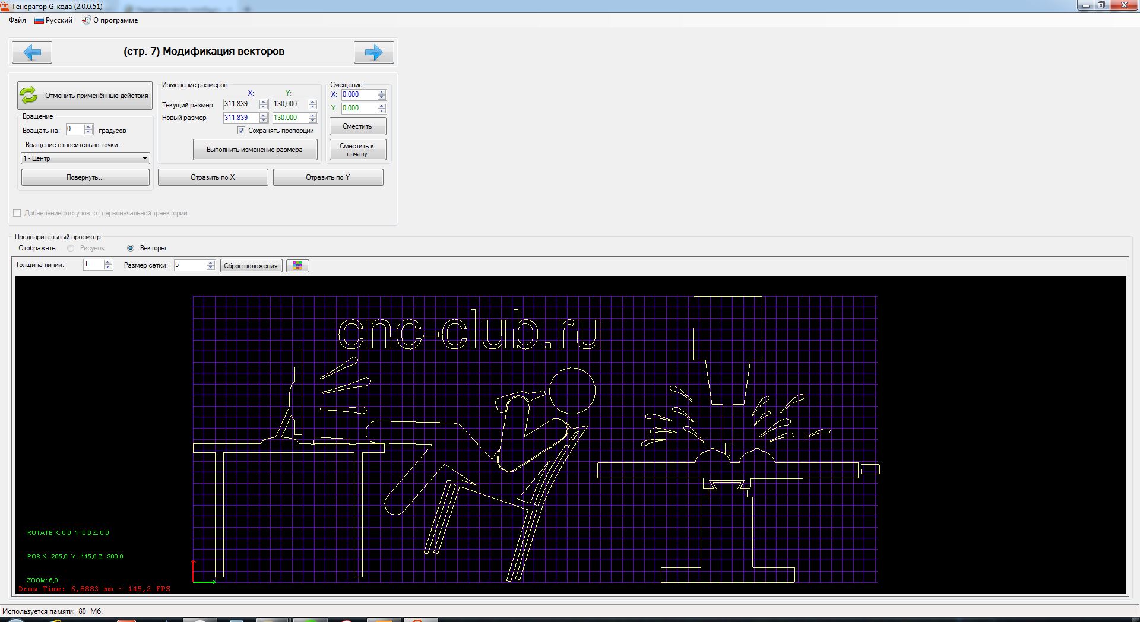The width and height of the screenshot is (1140, 622).
Task: Toggle the Добавление отступов checkbox
Action: tap(17, 213)
